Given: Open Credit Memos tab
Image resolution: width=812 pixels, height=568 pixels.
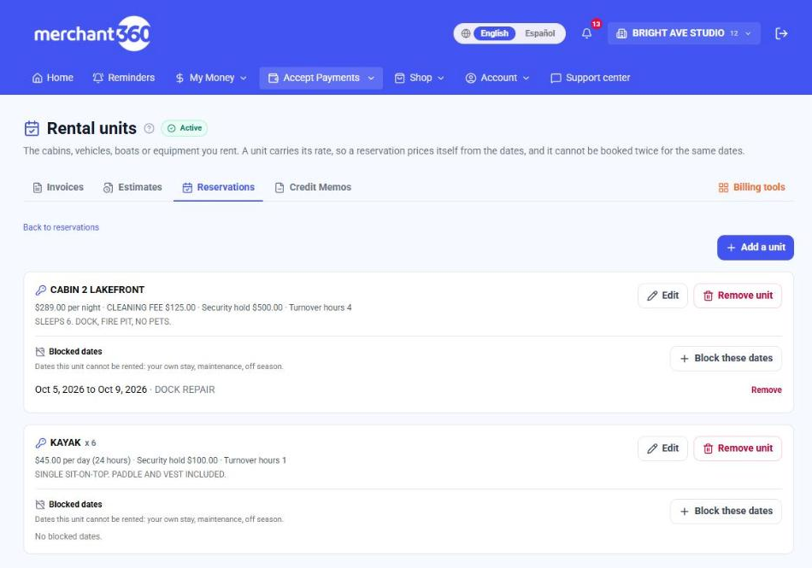Looking at the screenshot, I should click(x=313, y=187).
